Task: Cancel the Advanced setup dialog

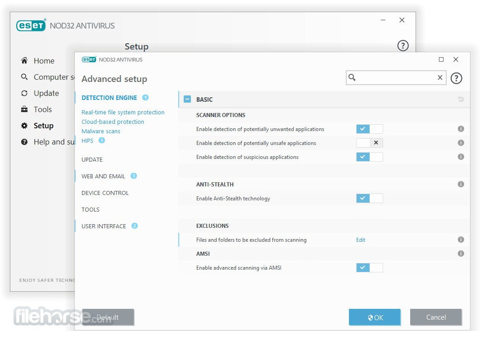Action: pyautogui.click(x=436, y=317)
